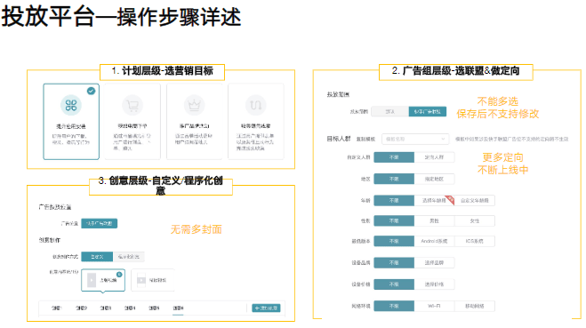This screenshot has height=328, width=586.
Task: Choose iOS系统 for operating system
Action: (x=475, y=241)
